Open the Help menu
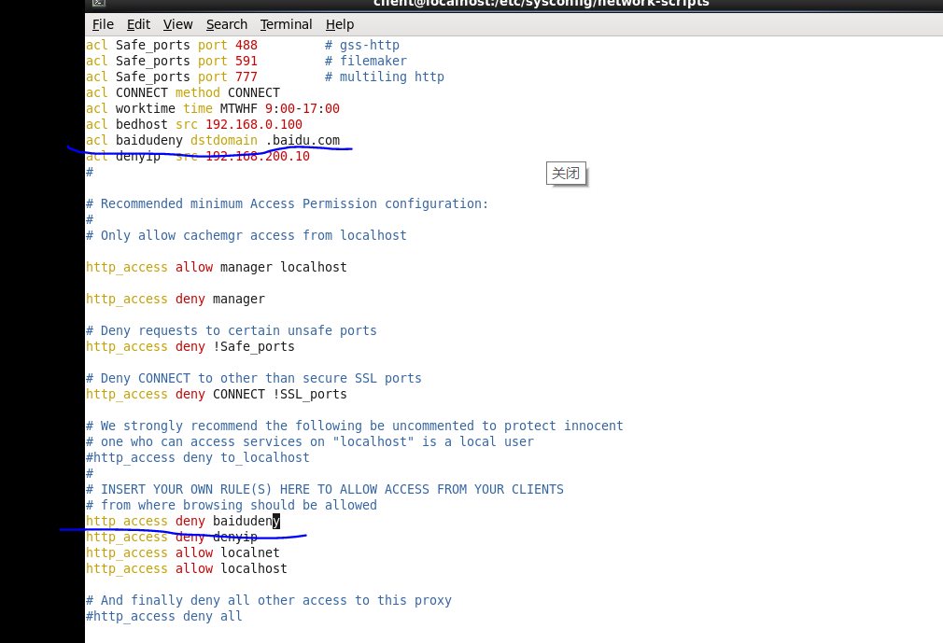Screen dimensions: 943x643 pyautogui.click(x=340, y=24)
